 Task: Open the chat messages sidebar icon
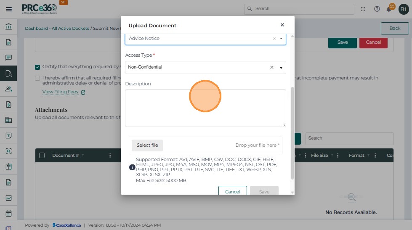pyautogui.click(x=8, y=58)
